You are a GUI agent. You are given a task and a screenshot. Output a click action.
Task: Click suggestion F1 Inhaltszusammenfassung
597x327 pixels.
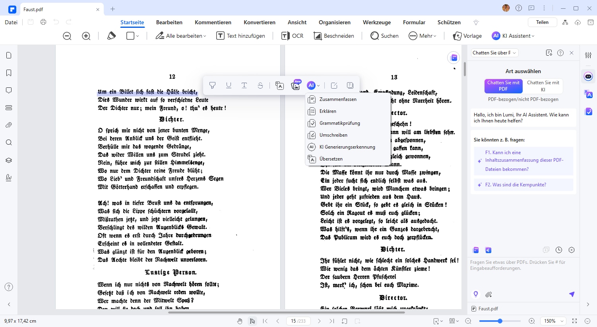tap(523, 161)
